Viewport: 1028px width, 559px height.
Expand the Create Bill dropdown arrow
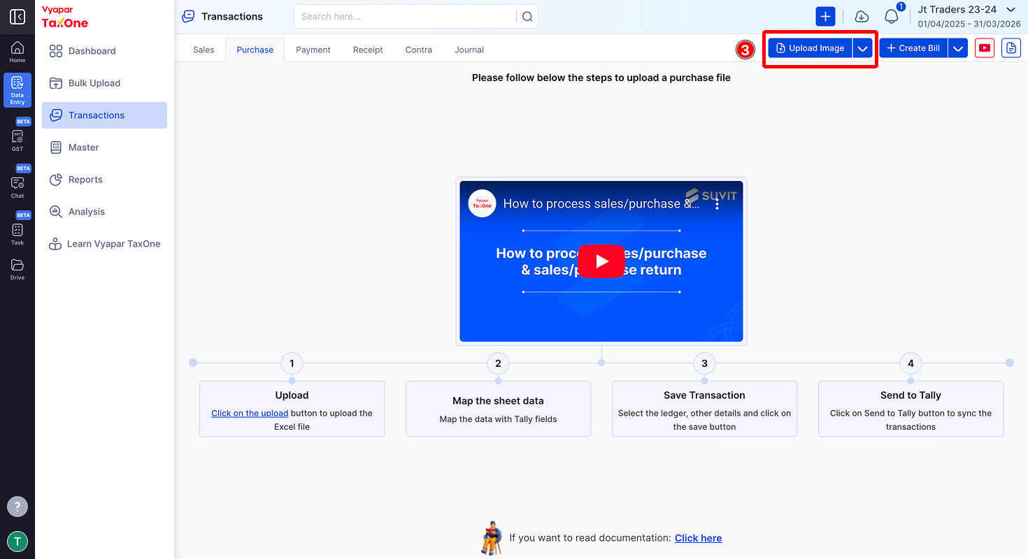(958, 48)
